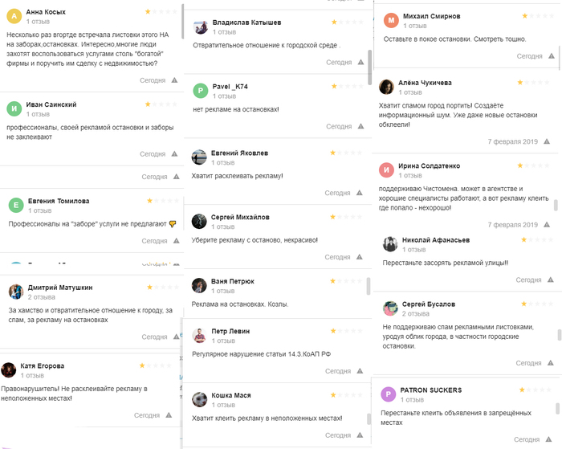Click Николай Афанасьев's profile picture
Screen dimensions: 562x449
(x=390, y=243)
